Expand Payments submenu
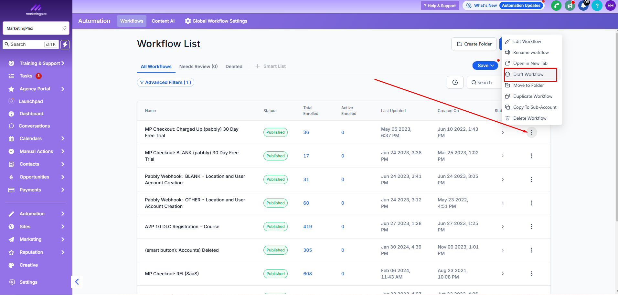 63,190
